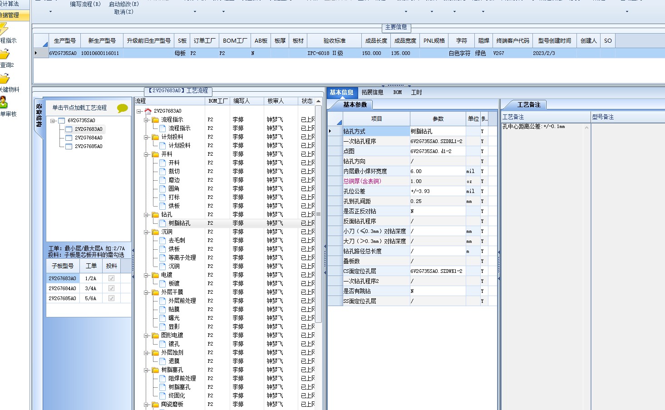The height and width of the screenshot is (410, 665).
Task: Collapse the 钻孔 process group
Action: click(x=146, y=214)
